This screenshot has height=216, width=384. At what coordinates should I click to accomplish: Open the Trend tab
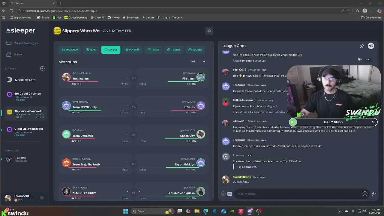click(x=153, y=50)
